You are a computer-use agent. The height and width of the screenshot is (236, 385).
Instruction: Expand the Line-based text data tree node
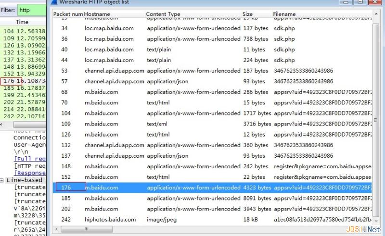point(2,180)
